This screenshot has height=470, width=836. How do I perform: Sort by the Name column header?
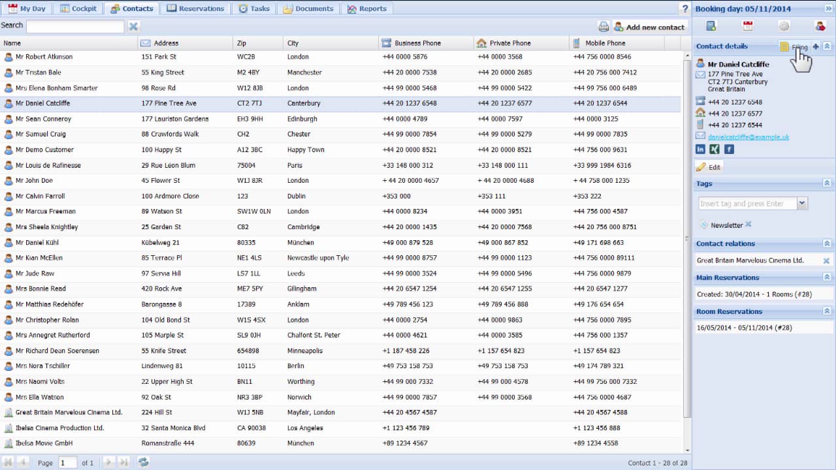[69, 43]
